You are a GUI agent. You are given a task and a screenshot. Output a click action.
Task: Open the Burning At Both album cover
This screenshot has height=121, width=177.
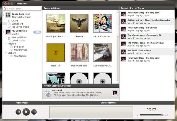click(56, 23)
